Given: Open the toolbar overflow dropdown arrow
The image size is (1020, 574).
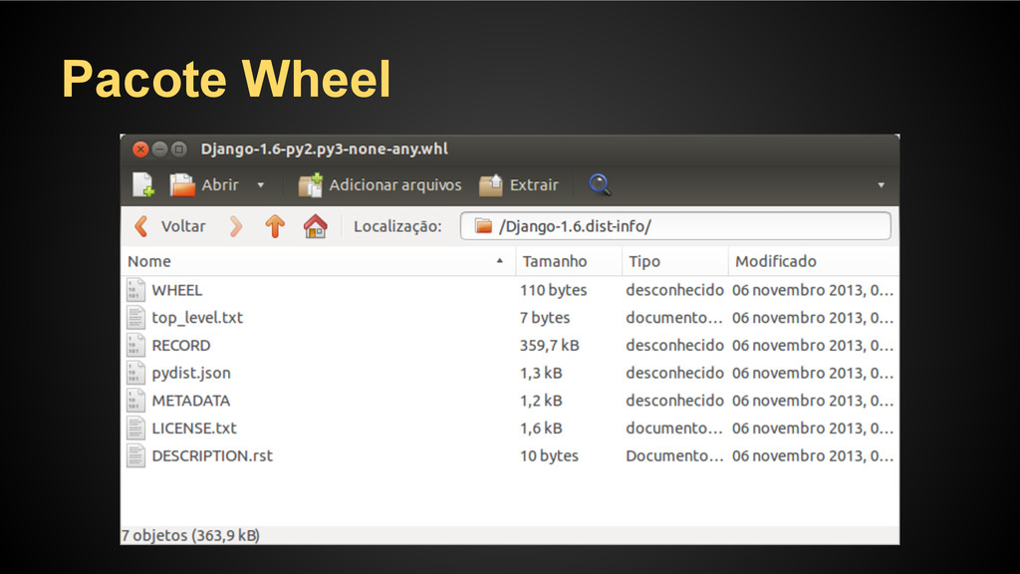Looking at the screenshot, I should 881,185.
